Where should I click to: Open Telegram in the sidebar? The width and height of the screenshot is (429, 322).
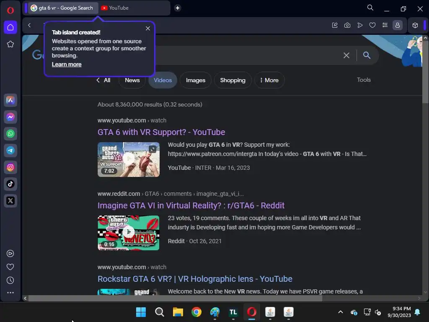coord(10,151)
